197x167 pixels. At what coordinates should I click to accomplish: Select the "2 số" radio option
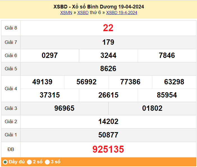(29, 162)
